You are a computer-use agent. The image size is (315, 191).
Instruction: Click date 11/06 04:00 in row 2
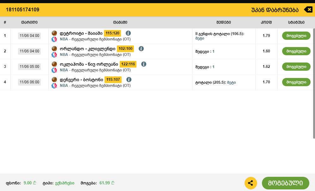29,51
